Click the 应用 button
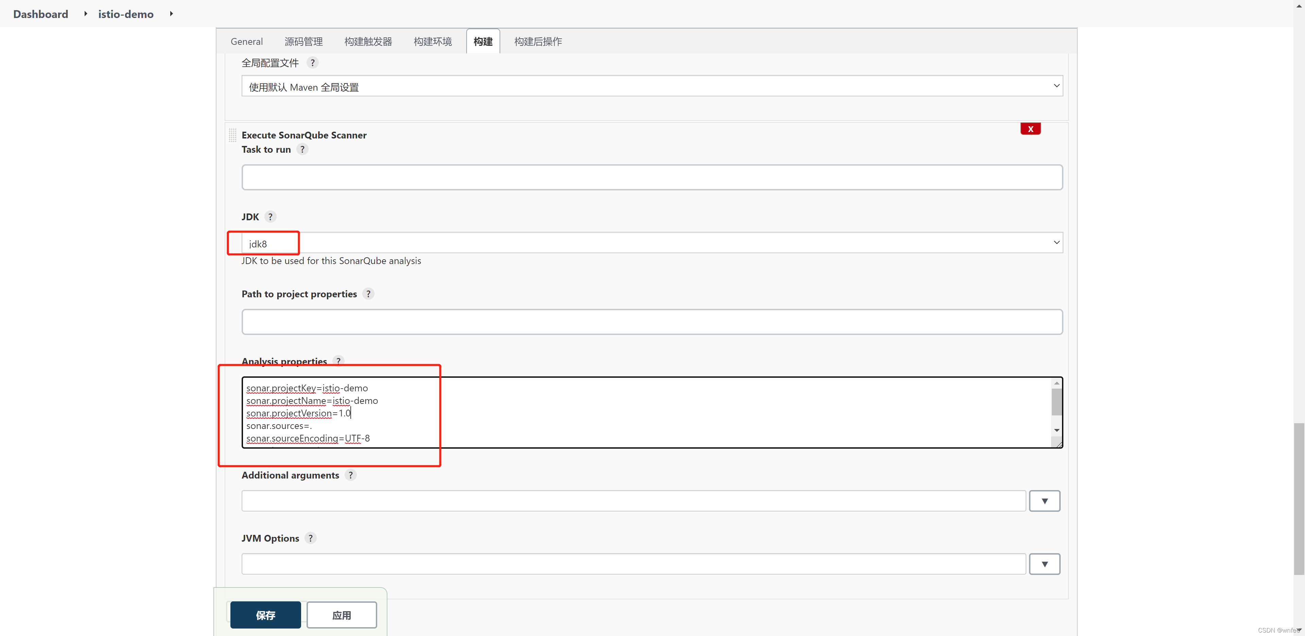1305x636 pixels. pos(342,615)
